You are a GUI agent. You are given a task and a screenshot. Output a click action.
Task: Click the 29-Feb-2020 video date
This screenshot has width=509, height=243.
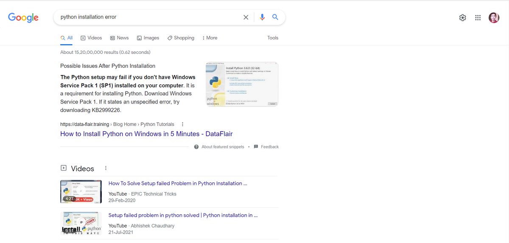(122, 200)
